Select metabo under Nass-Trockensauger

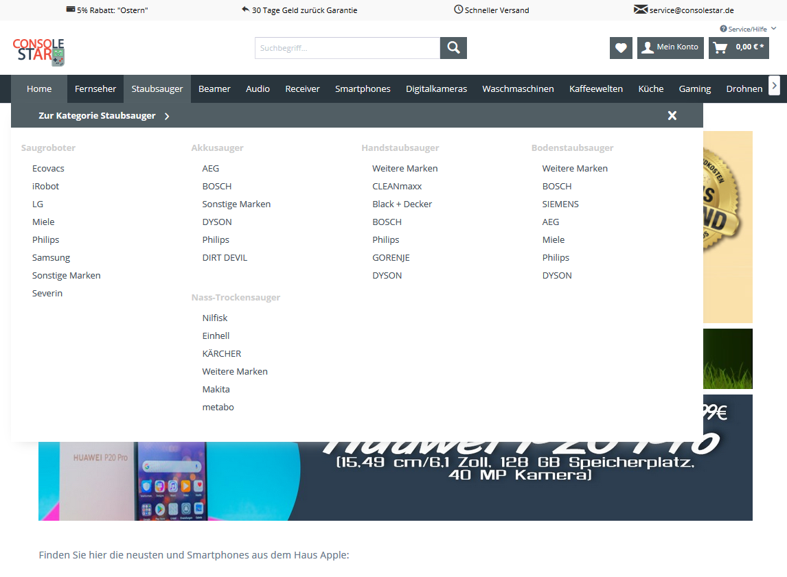coord(218,407)
